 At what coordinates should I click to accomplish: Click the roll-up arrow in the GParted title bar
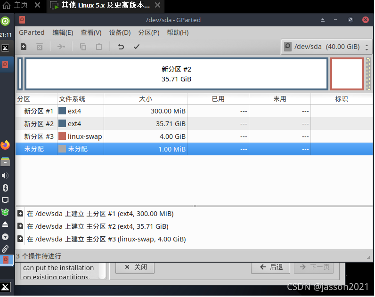click(323, 20)
